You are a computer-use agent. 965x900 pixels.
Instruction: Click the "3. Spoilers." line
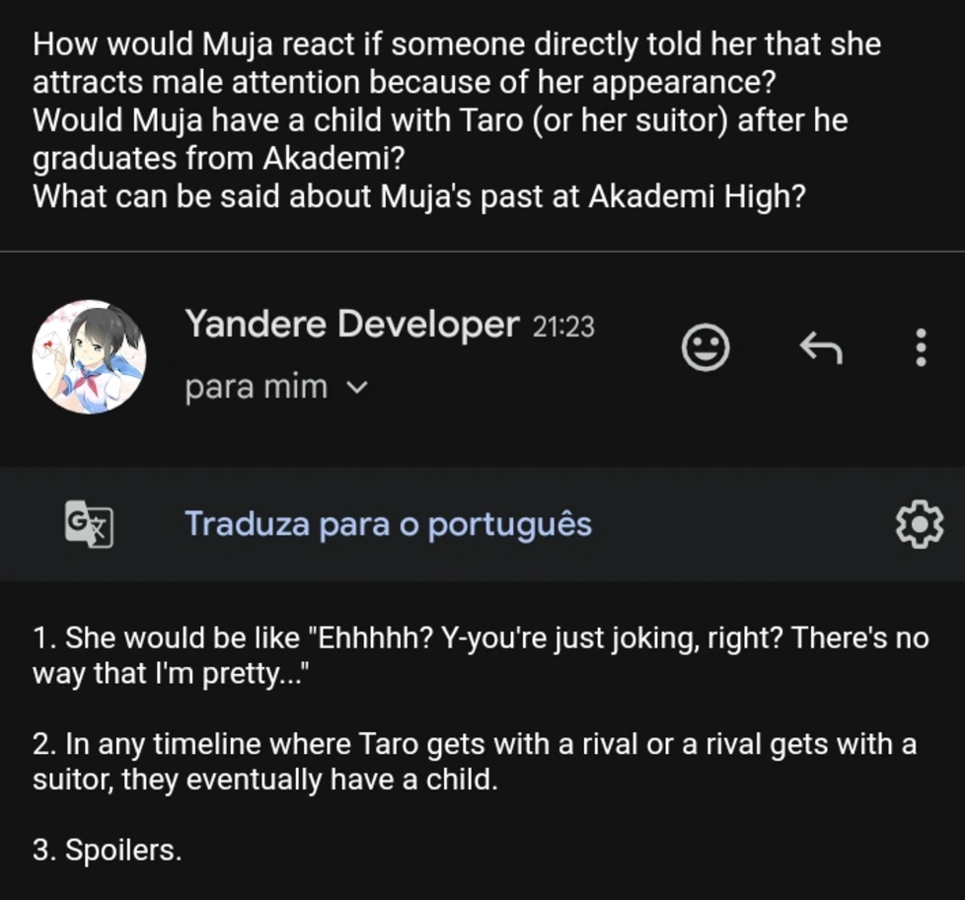[107, 850]
